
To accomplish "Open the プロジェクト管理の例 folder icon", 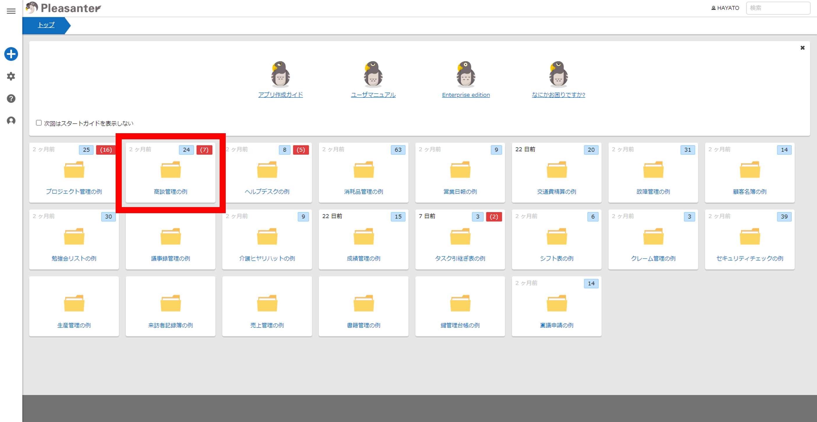I will point(74,169).
